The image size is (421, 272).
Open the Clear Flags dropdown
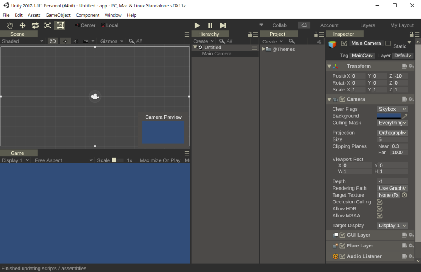point(392,109)
